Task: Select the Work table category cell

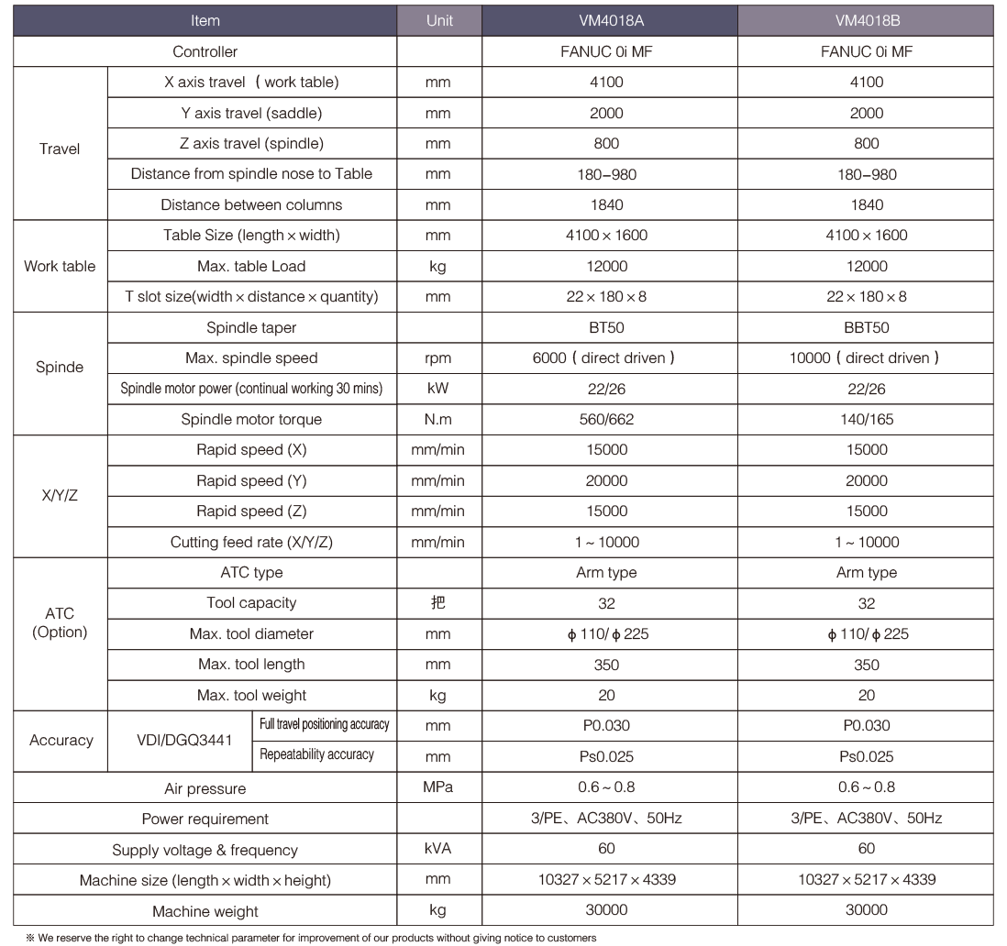Action: 61,267
